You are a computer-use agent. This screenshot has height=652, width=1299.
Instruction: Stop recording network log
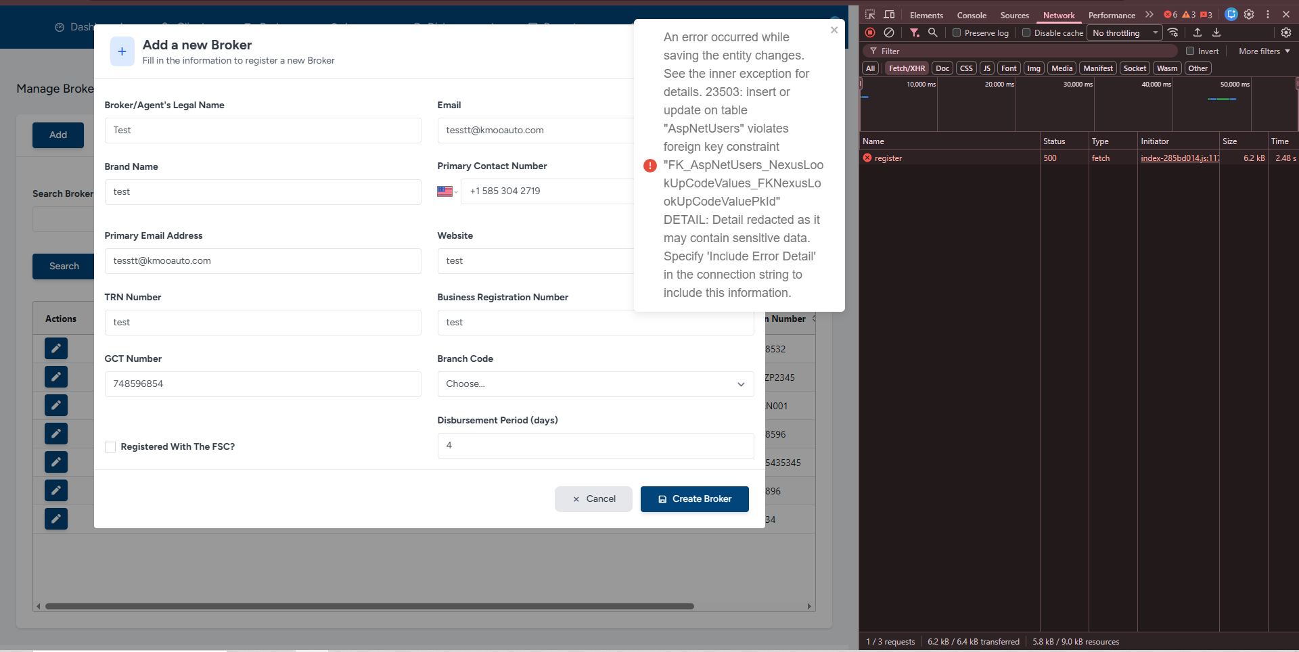click(870, 32)
